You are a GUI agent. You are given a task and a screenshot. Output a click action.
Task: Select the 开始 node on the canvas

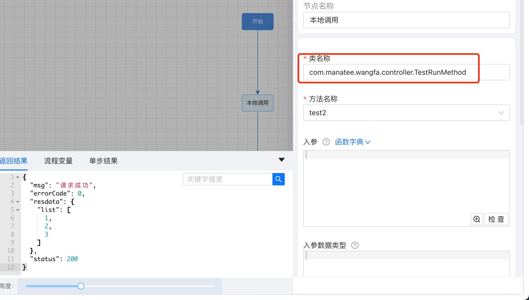tap(258, 22)
